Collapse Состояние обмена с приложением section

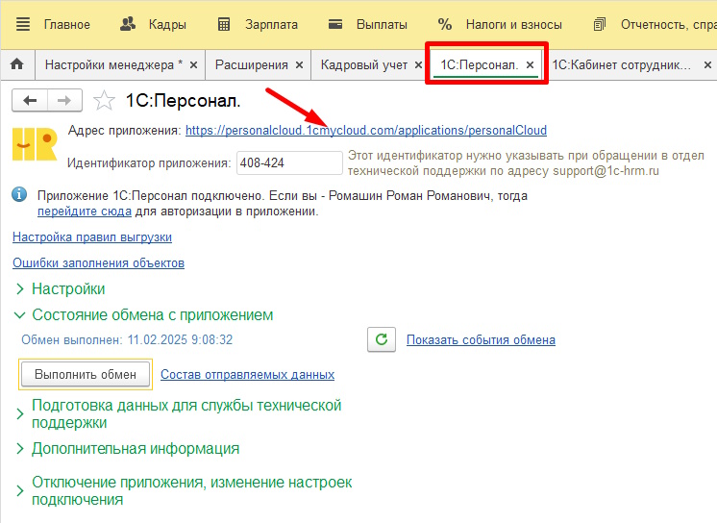tap(152, 314)
